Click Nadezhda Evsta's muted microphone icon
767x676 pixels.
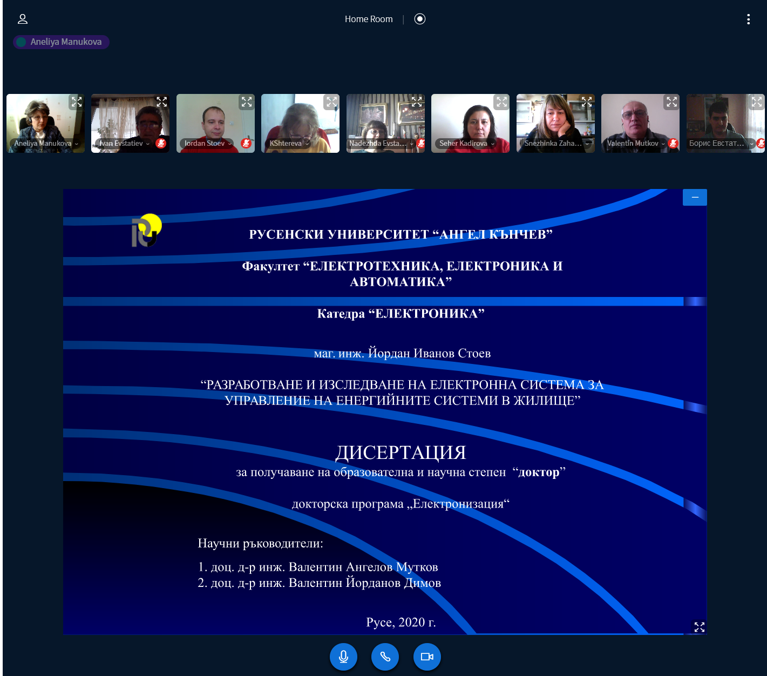point(421,143)
